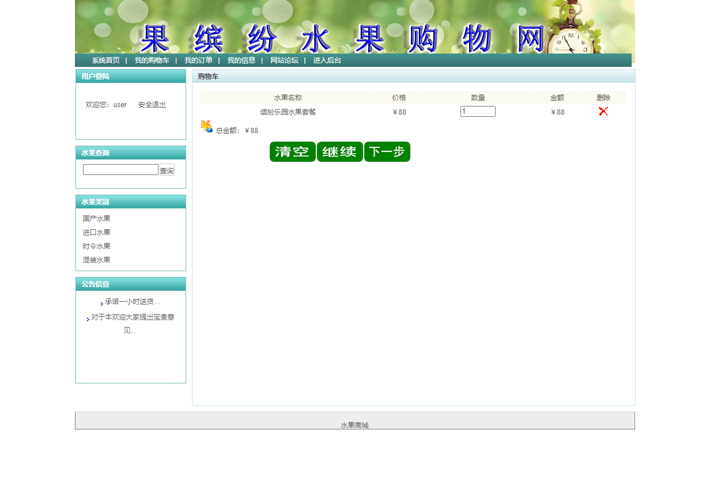Click the total amount money icon
Screen dimensions: 710x498
pos(206,127)
